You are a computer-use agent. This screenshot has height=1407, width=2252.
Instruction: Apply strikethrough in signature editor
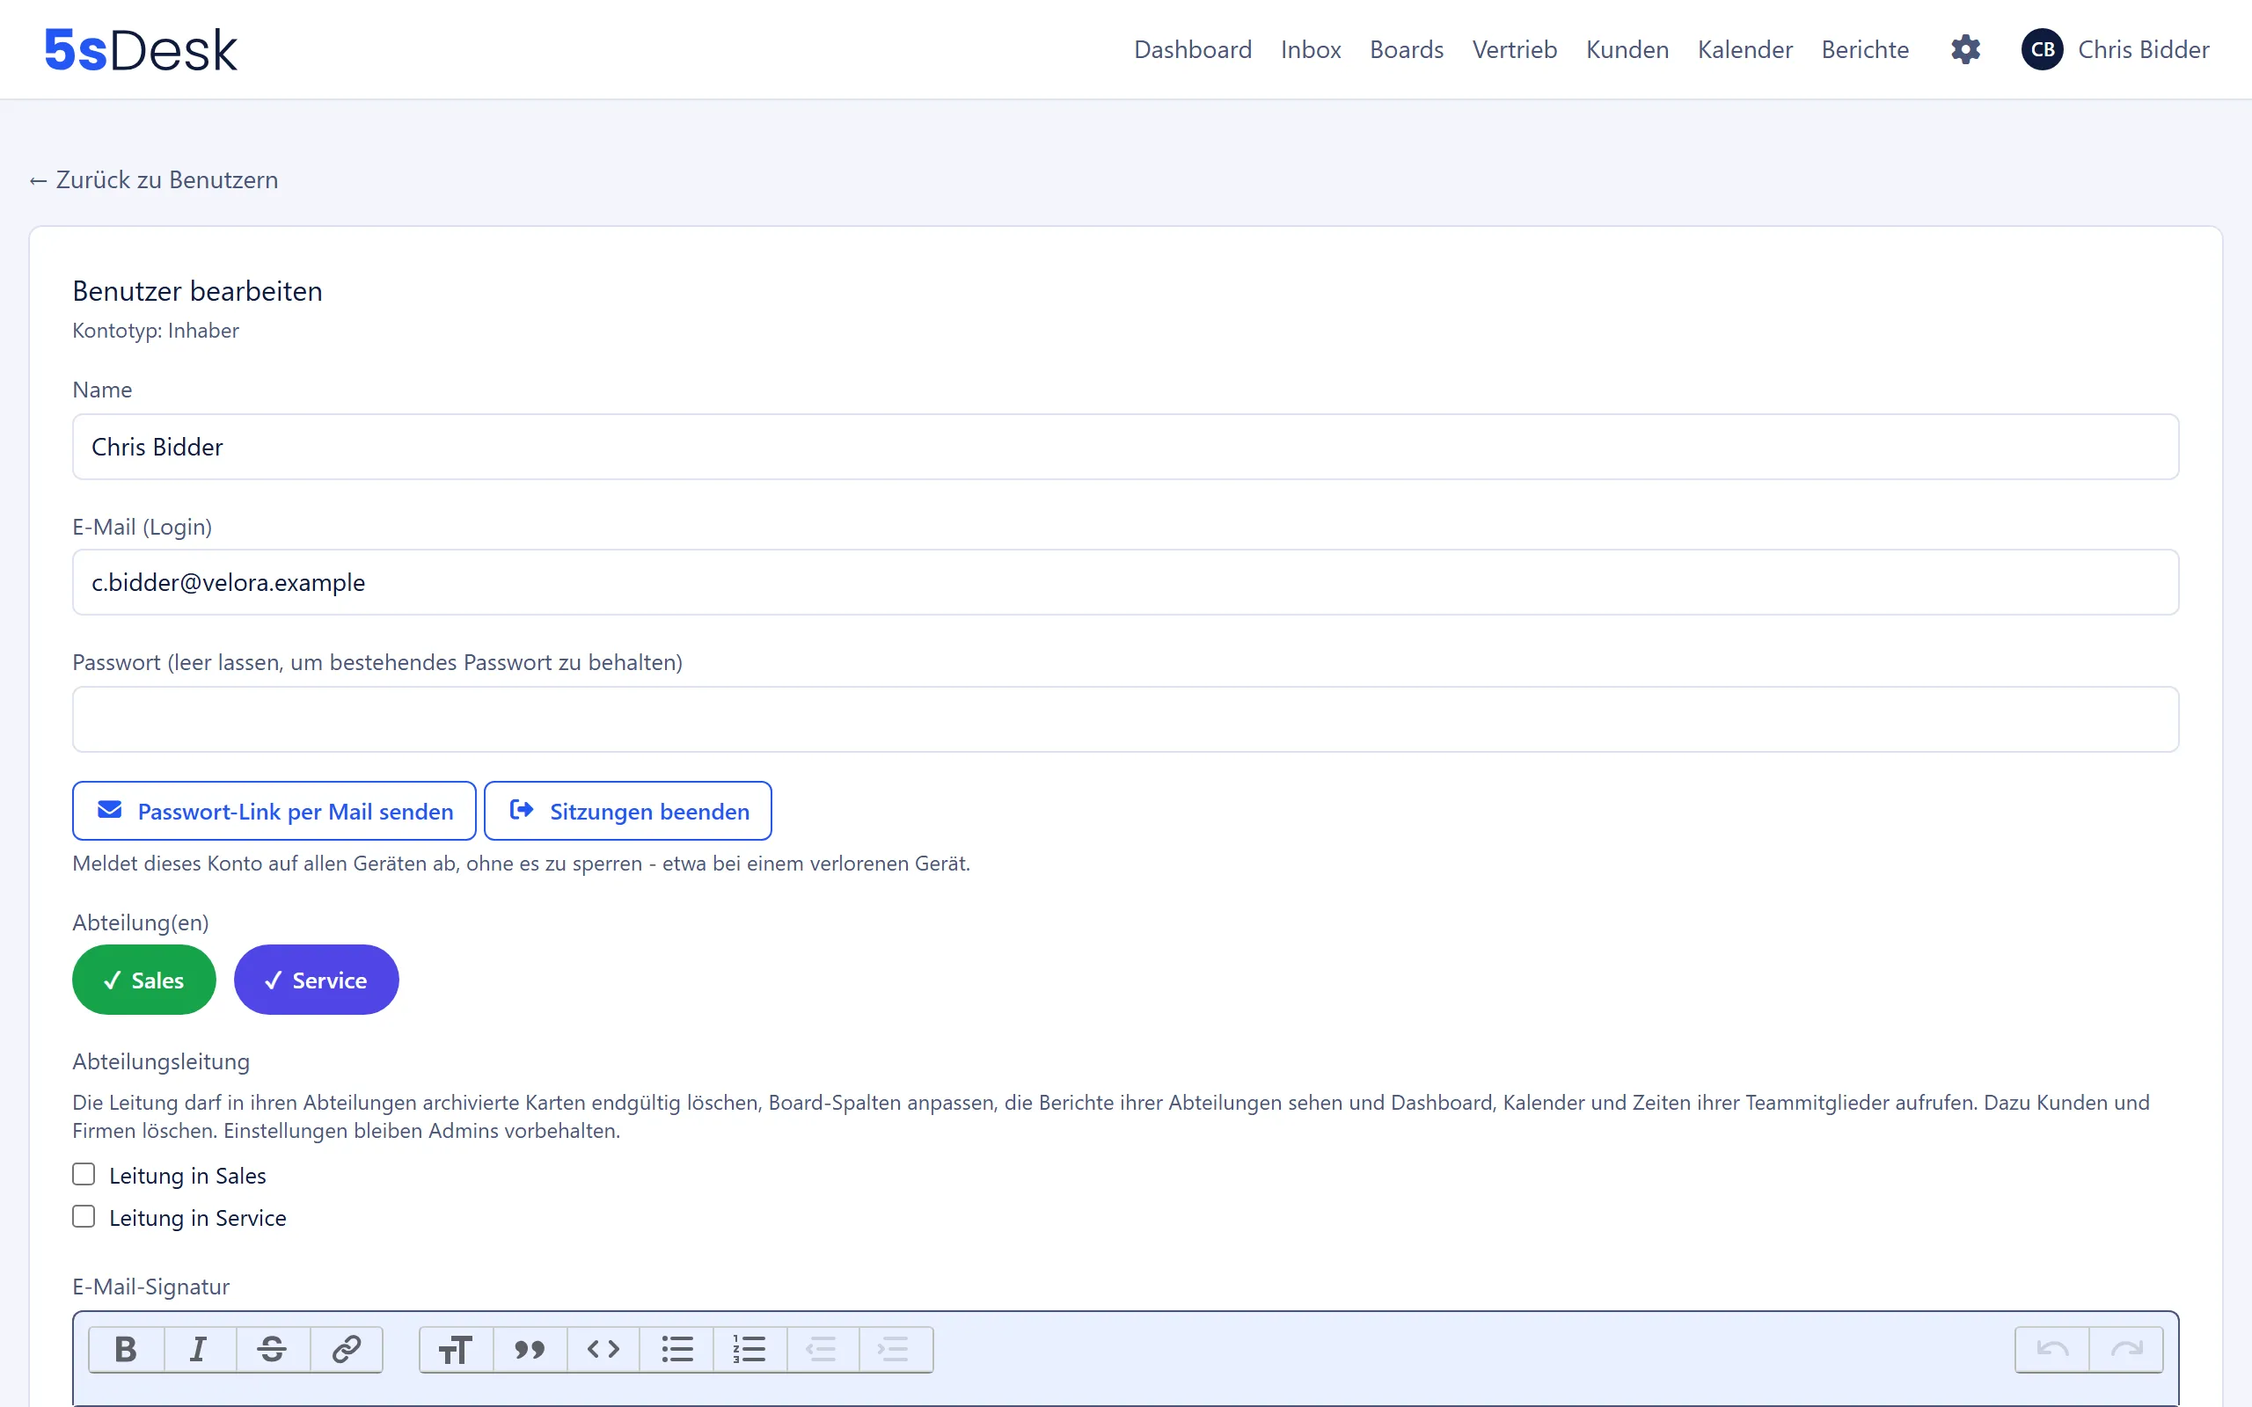[x=272, y=1348]
